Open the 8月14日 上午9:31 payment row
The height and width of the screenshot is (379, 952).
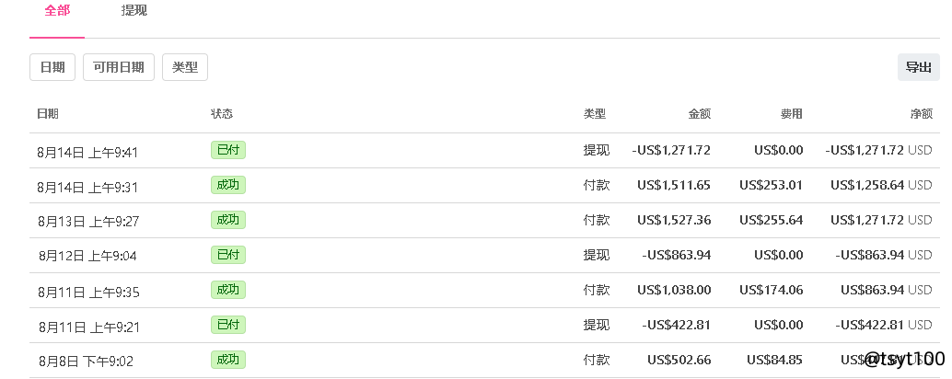87,187
